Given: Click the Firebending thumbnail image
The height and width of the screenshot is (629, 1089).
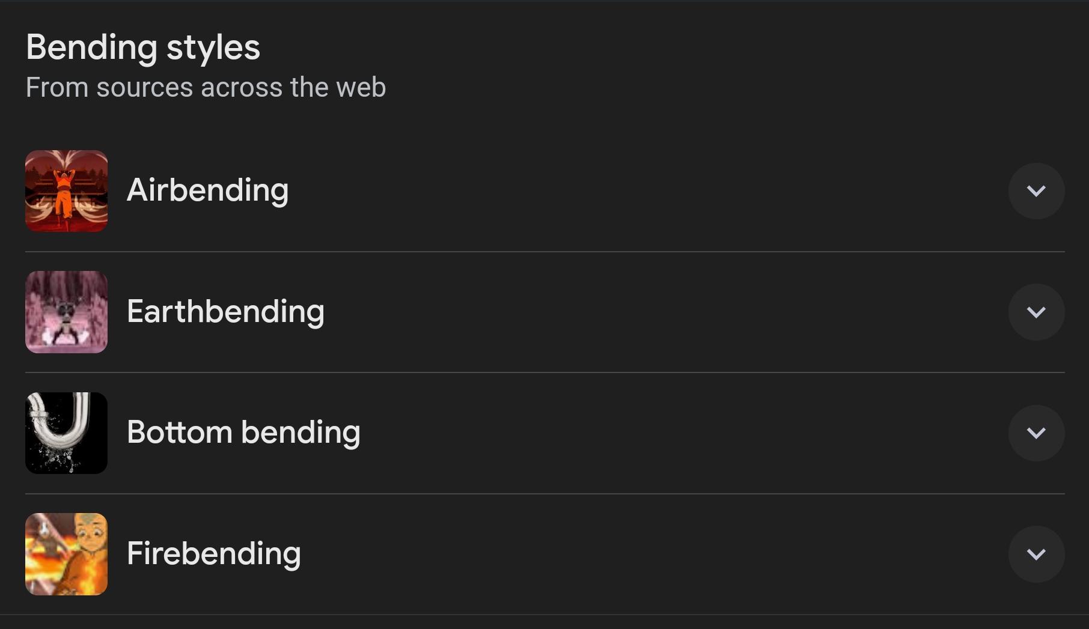Looking at the screenshot, I should pyautogui.click(x=66, y=554).
